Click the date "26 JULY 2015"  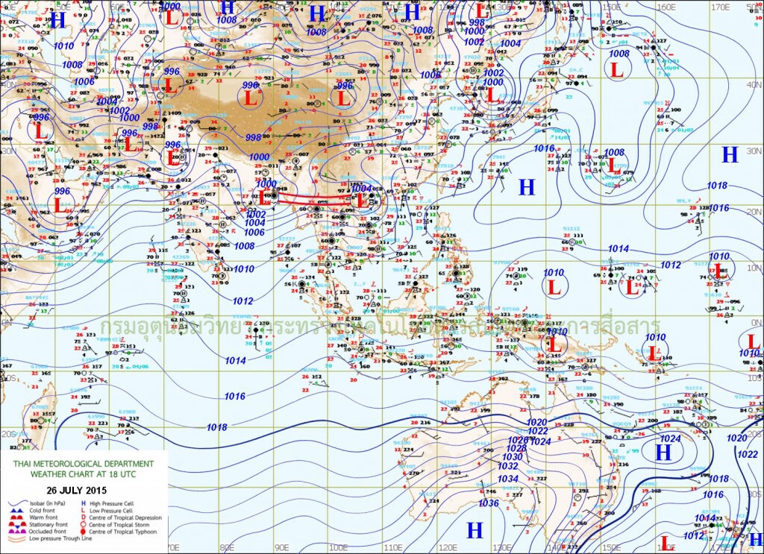pyautogui.click(x=77, y=490)
